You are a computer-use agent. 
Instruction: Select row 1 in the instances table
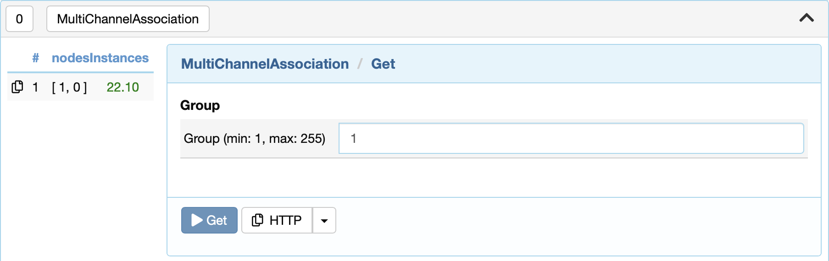tap(80, 87)
